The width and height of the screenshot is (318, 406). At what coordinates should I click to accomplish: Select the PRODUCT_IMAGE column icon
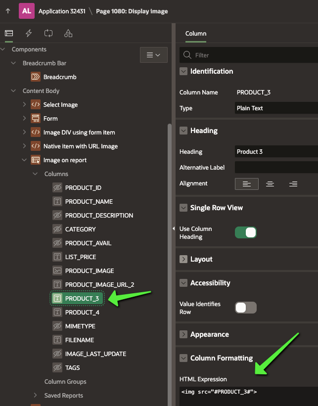click(x=57, y=271)
